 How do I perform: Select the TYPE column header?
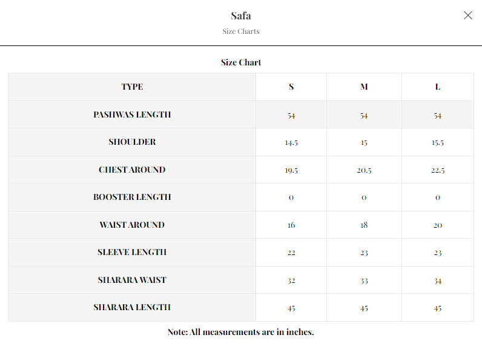(132, 87)
